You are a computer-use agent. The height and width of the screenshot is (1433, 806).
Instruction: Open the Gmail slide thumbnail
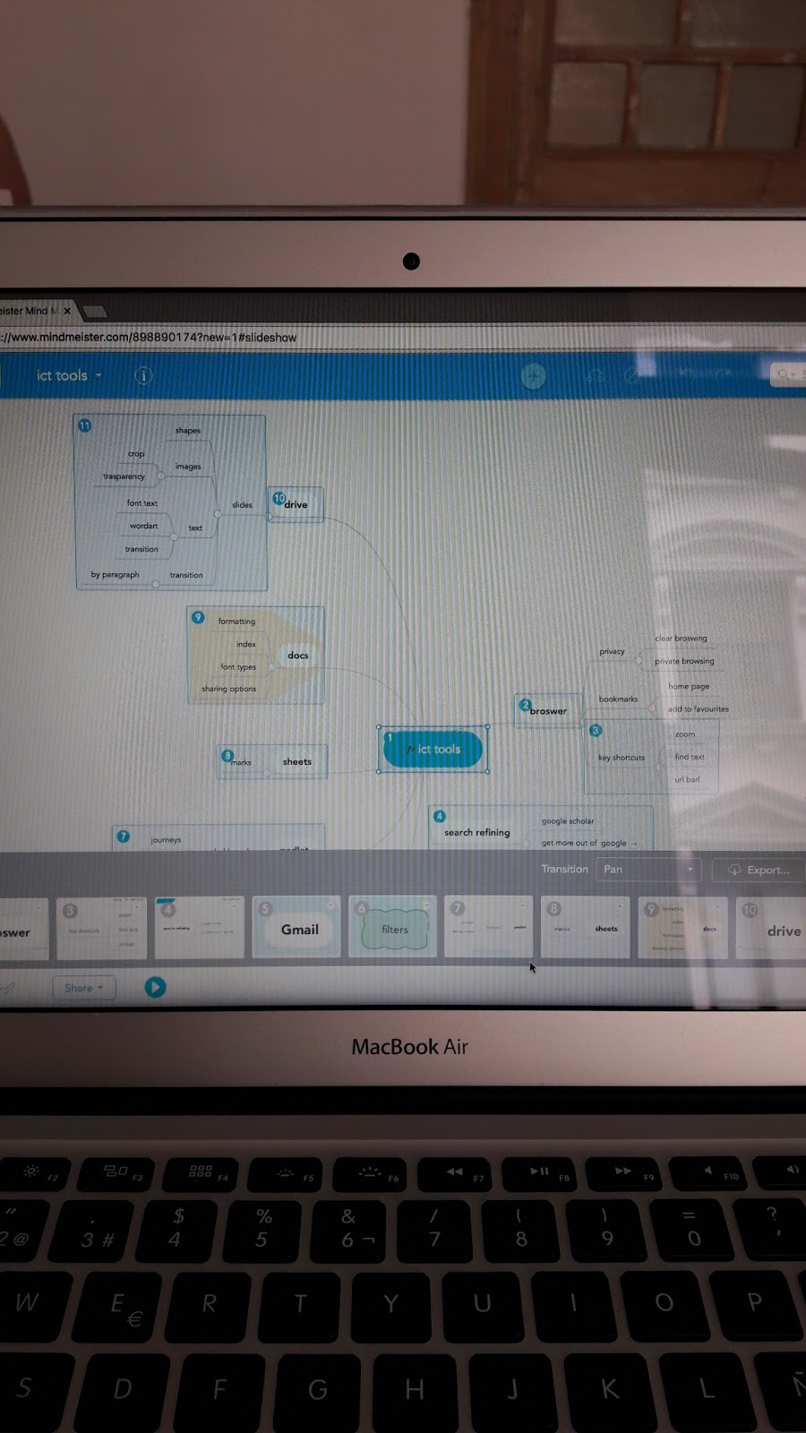tap(296, 928)
